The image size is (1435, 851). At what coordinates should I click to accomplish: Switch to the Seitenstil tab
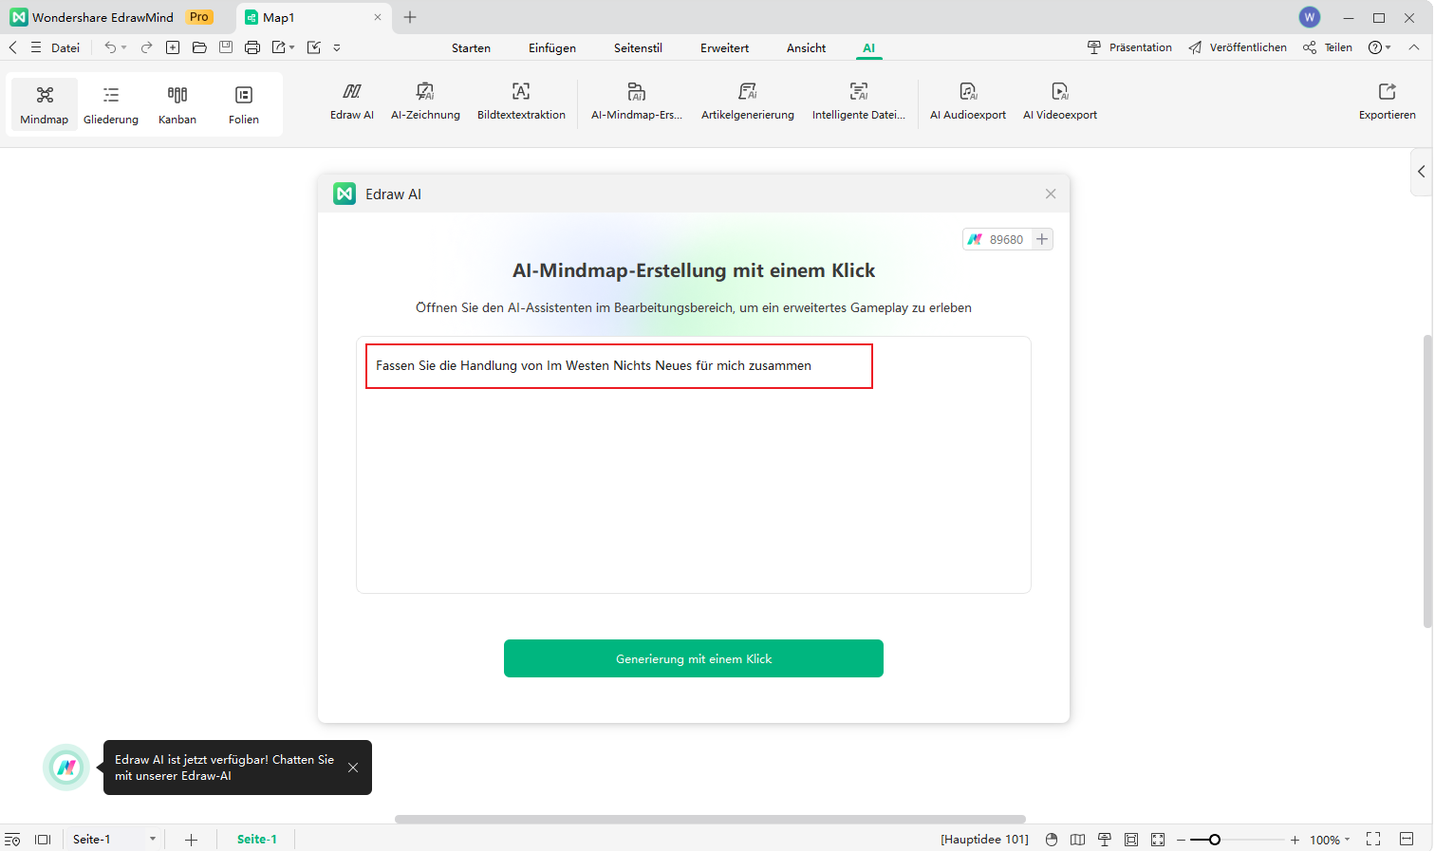point(638,48)
